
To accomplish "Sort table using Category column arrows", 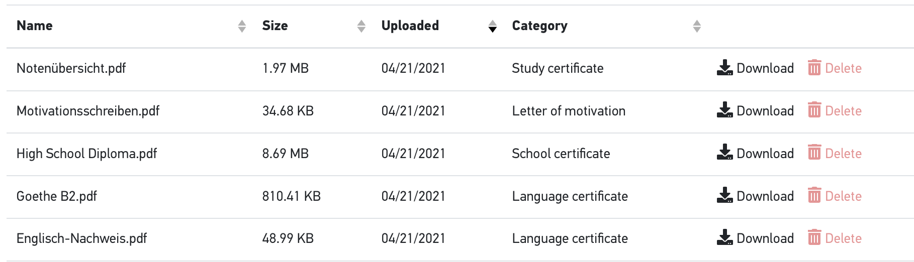I will tap(697, 26).
